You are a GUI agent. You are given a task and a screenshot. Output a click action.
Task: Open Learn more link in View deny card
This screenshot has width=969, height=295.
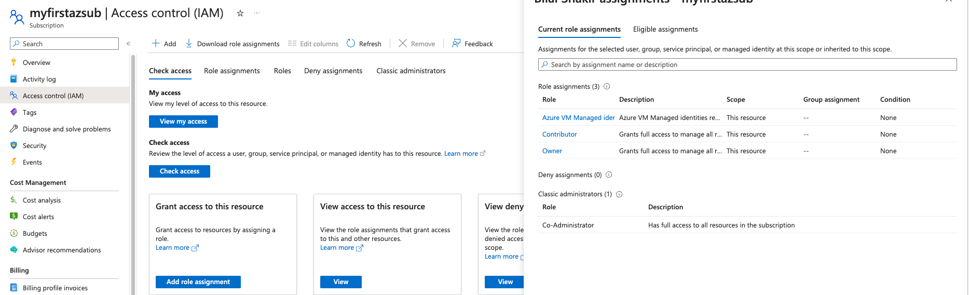pos(504,257)
